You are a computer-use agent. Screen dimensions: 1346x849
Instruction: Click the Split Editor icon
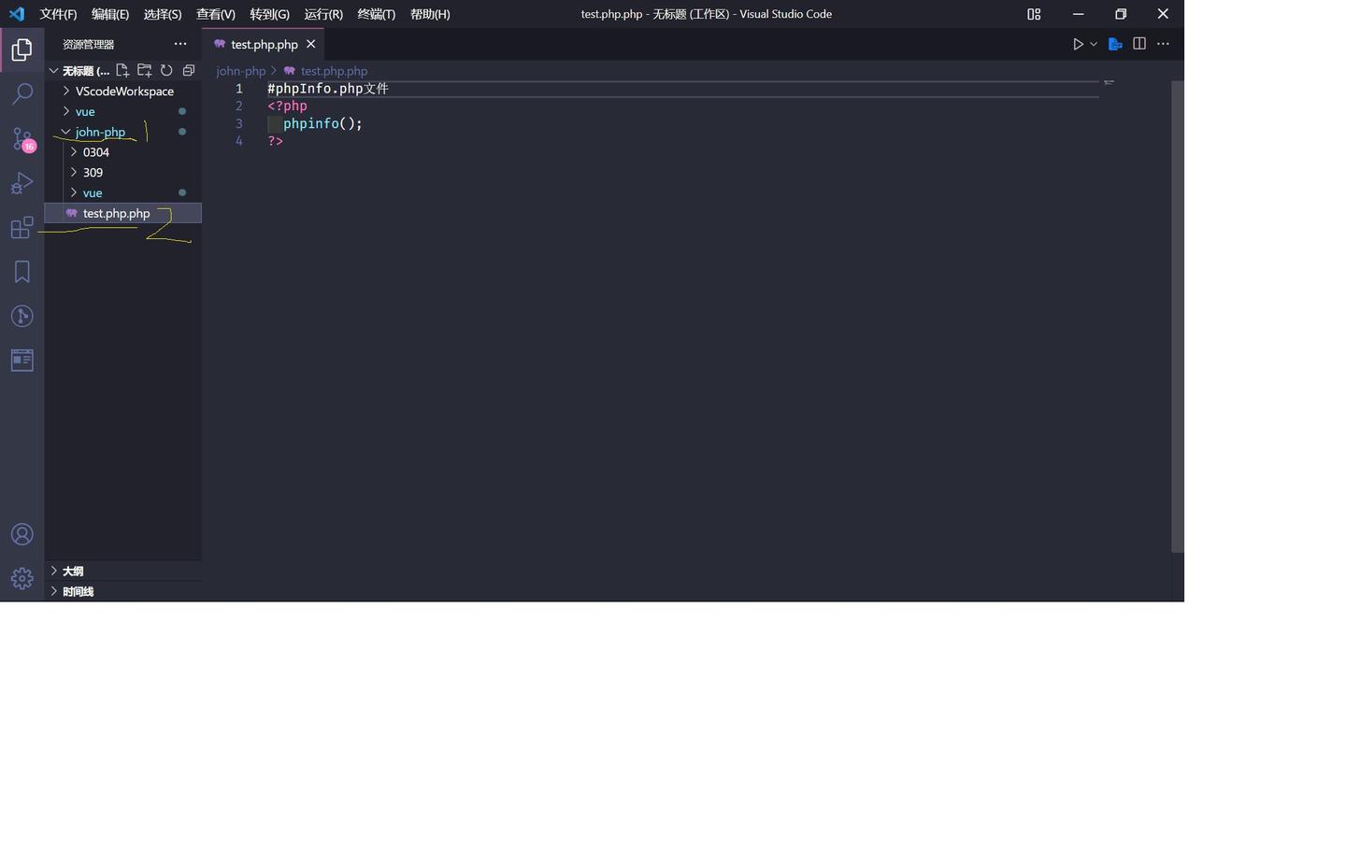[x=1138, y=44]
